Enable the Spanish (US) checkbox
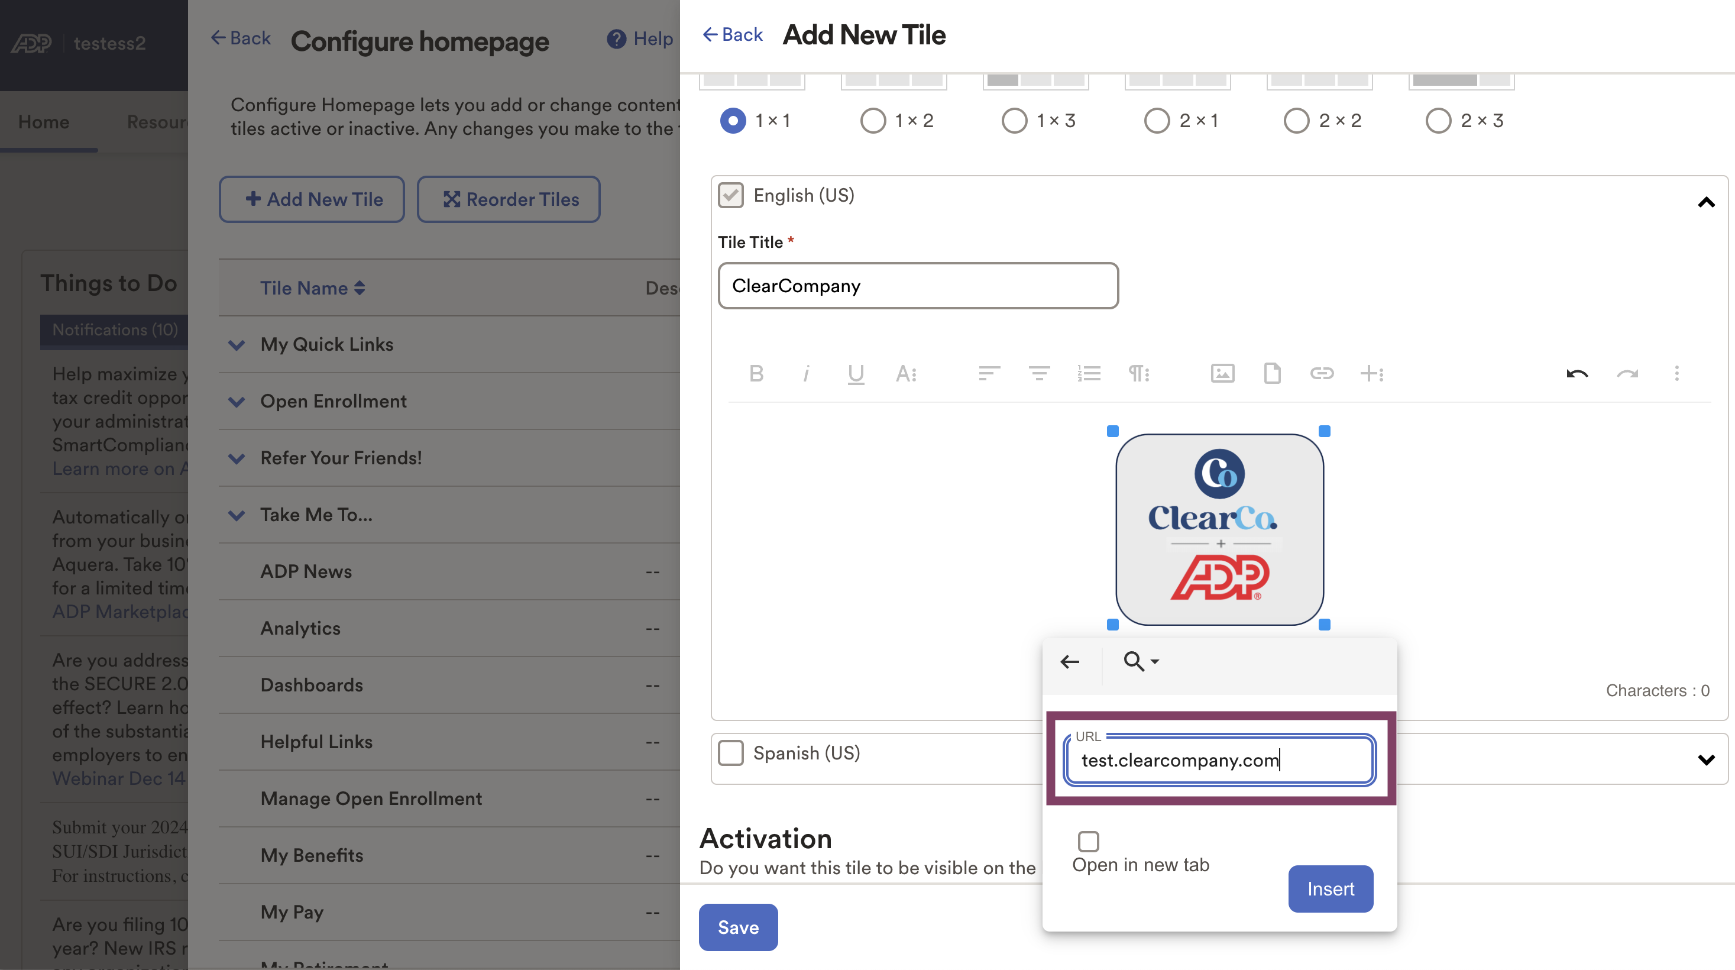Viewport: 1735px width, 970px height. (x=731, y=753)
